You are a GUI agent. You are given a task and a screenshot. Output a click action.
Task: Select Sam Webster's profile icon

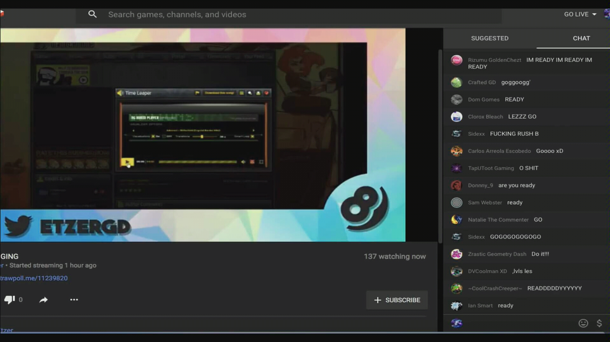click(456, 202)
